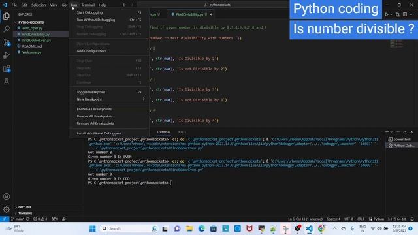Image resolution: width=418 pixels, height=235 pixels.
Task: Open the Explorer view in the activity bar
Action: pos(7,16)
